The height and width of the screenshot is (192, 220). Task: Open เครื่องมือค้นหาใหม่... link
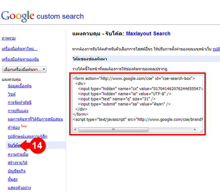(20, 49)
